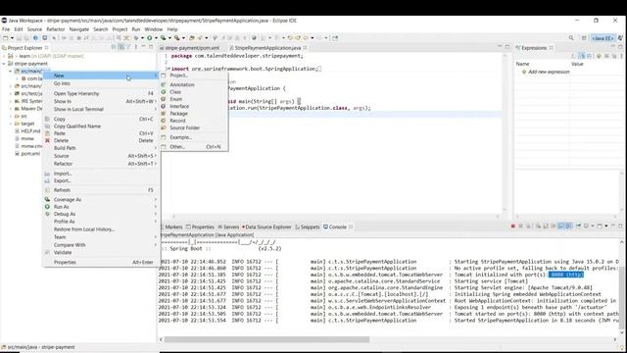Screen dimensions: 627x353
Task: Click the Copy icon in the context menu
Action: point(48,119)
